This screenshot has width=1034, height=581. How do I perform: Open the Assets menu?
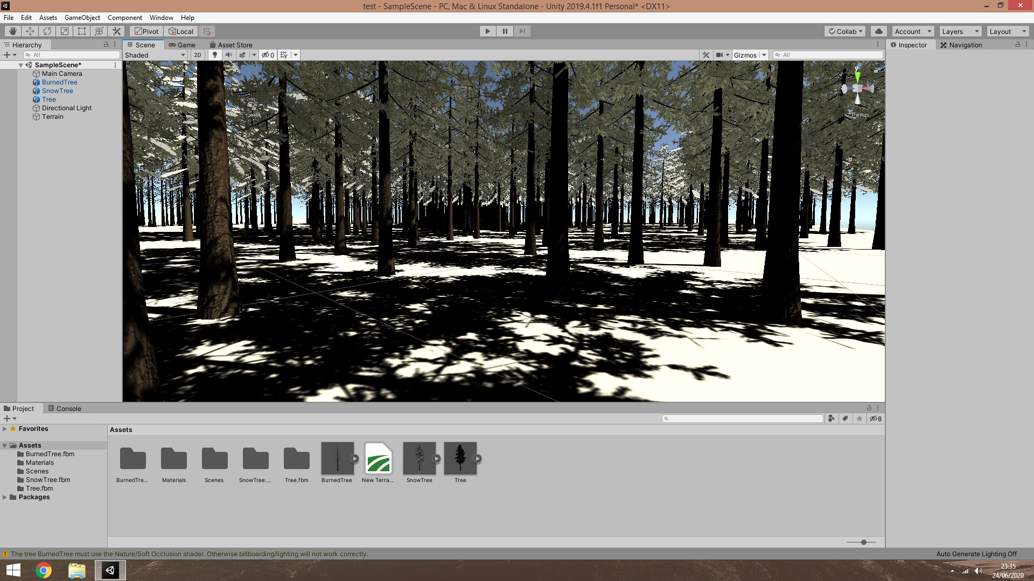(x=48, y=18)
